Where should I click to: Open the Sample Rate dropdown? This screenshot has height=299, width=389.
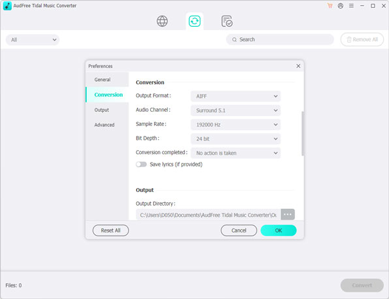236,125
